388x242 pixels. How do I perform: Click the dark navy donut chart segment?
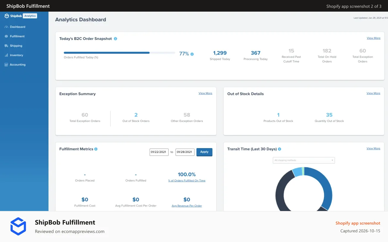(x=280, y=194)
